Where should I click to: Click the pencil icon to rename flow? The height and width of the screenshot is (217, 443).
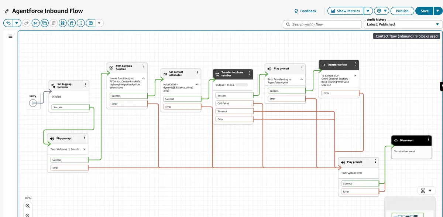pos(7,11)
